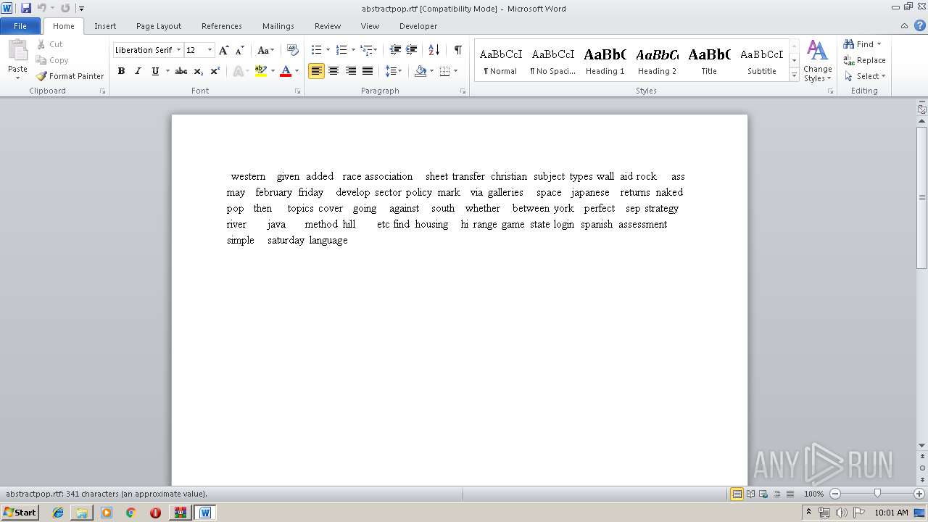The width and height of the screenshot is (928, 522).
Task: Expand Bullets list dropdown
Action: 328,50
